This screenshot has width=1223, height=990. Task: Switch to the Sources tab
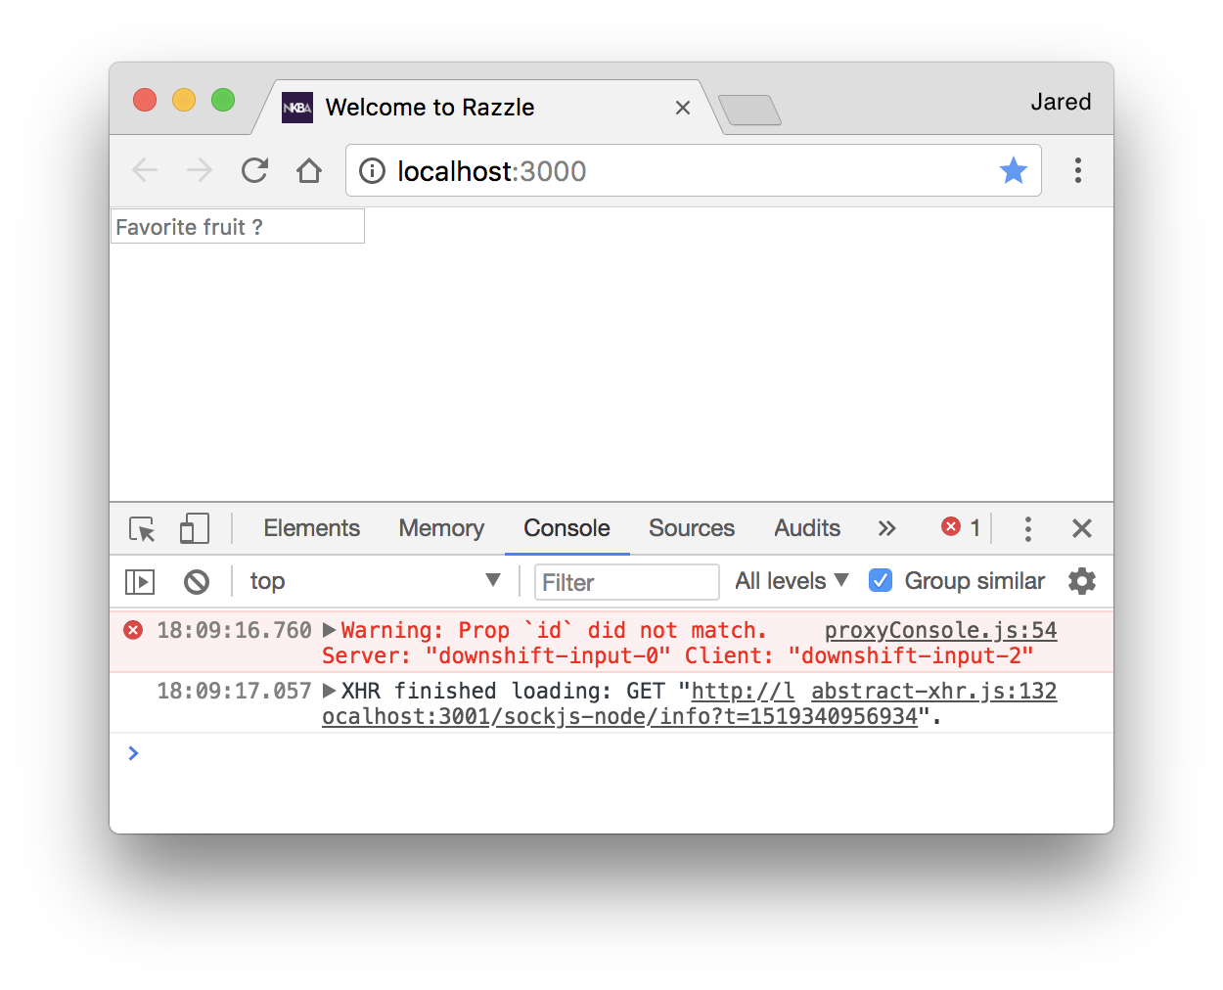click(692, 528)
